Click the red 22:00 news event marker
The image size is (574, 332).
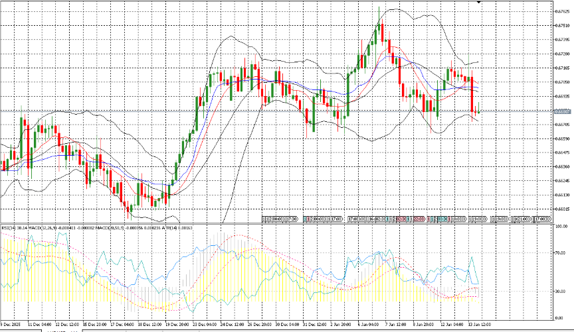pos(418,217)
